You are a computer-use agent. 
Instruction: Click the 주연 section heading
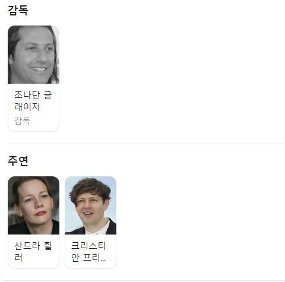pyautogui.click(x=18, y=161)
